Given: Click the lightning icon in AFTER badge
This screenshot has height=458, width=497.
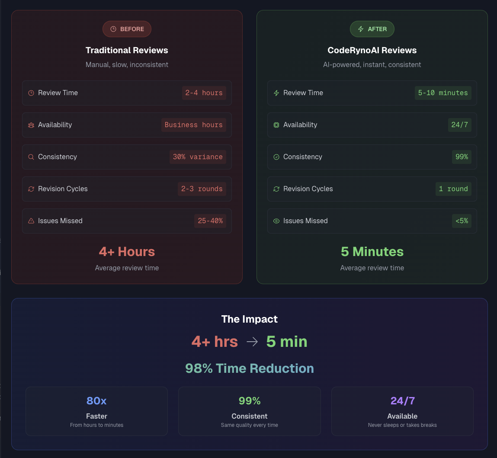Looking at the screenshot, I should [361, 29].
